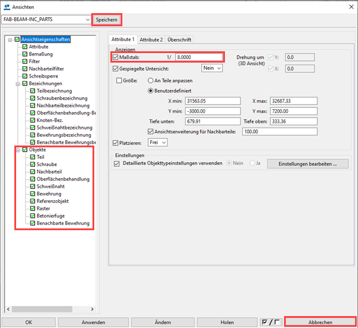
Task: Select the Schraube object icon in tree
Action: [x=33, y=164]
